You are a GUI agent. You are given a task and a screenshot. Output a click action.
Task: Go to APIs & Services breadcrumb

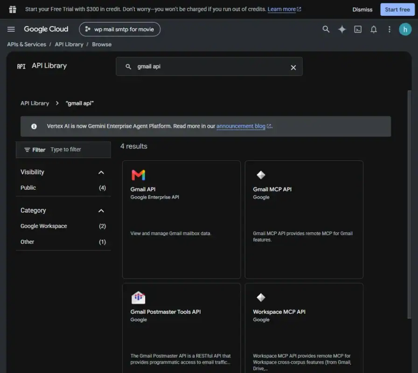pyautogui.click(x=27, y=44)
